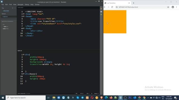
Task: Click the Windows search box
Action: [25, 97]
